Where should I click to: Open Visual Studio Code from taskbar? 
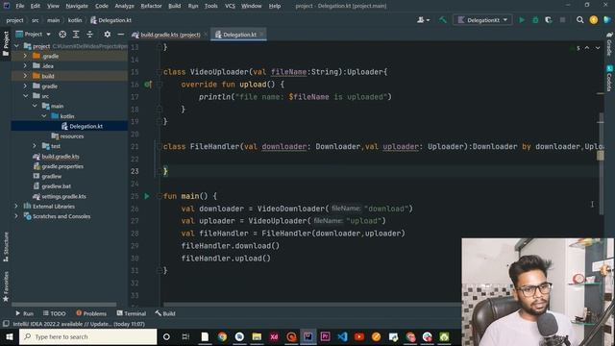click(342, 337)
